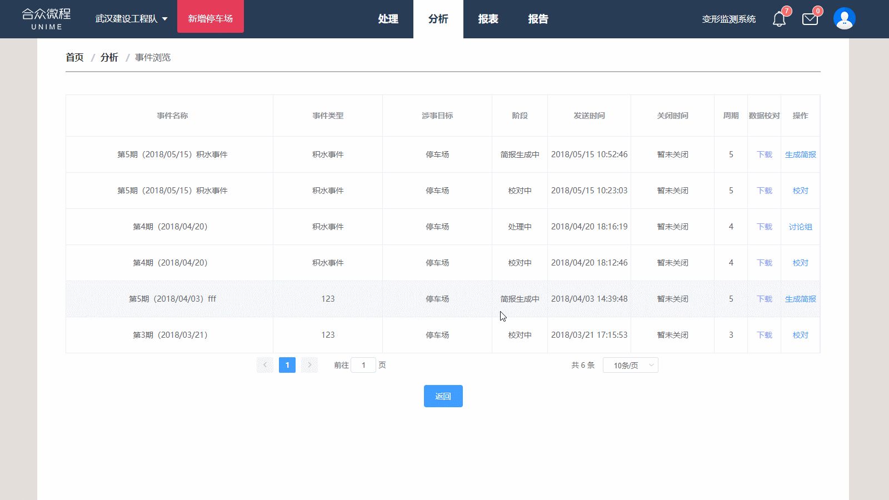Open the mail envelope icon
Screen dimensions: 889x500
(x=810, y=19)
